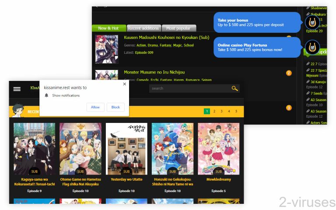Go to page 3 of recent list

tap(221, 111)
